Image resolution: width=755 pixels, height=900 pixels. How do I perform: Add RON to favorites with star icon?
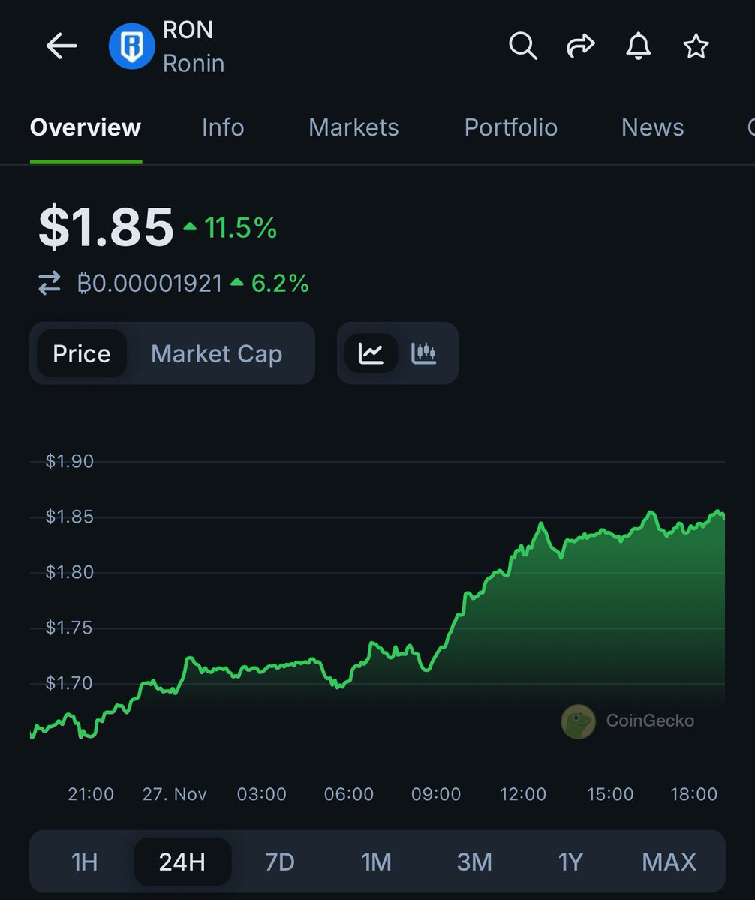pyautogui.click(x=696, y=46)
